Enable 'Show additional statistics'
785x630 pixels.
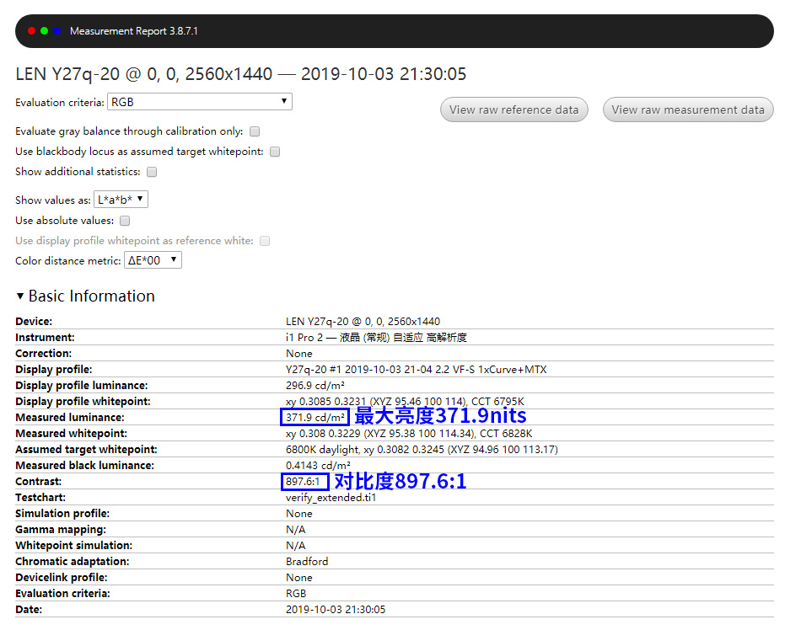coord(152,172)
